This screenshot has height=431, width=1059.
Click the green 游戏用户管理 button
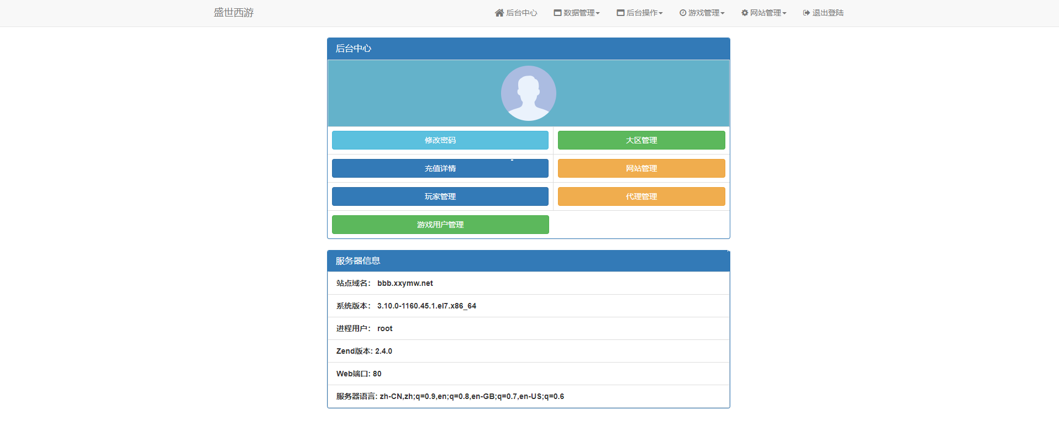pos(440,225)
